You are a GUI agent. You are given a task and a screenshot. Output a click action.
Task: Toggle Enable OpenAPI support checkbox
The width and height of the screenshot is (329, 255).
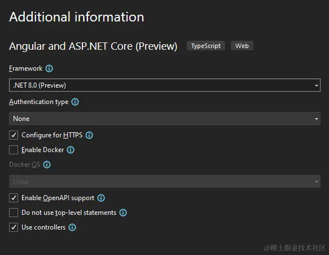pos(14,198)
